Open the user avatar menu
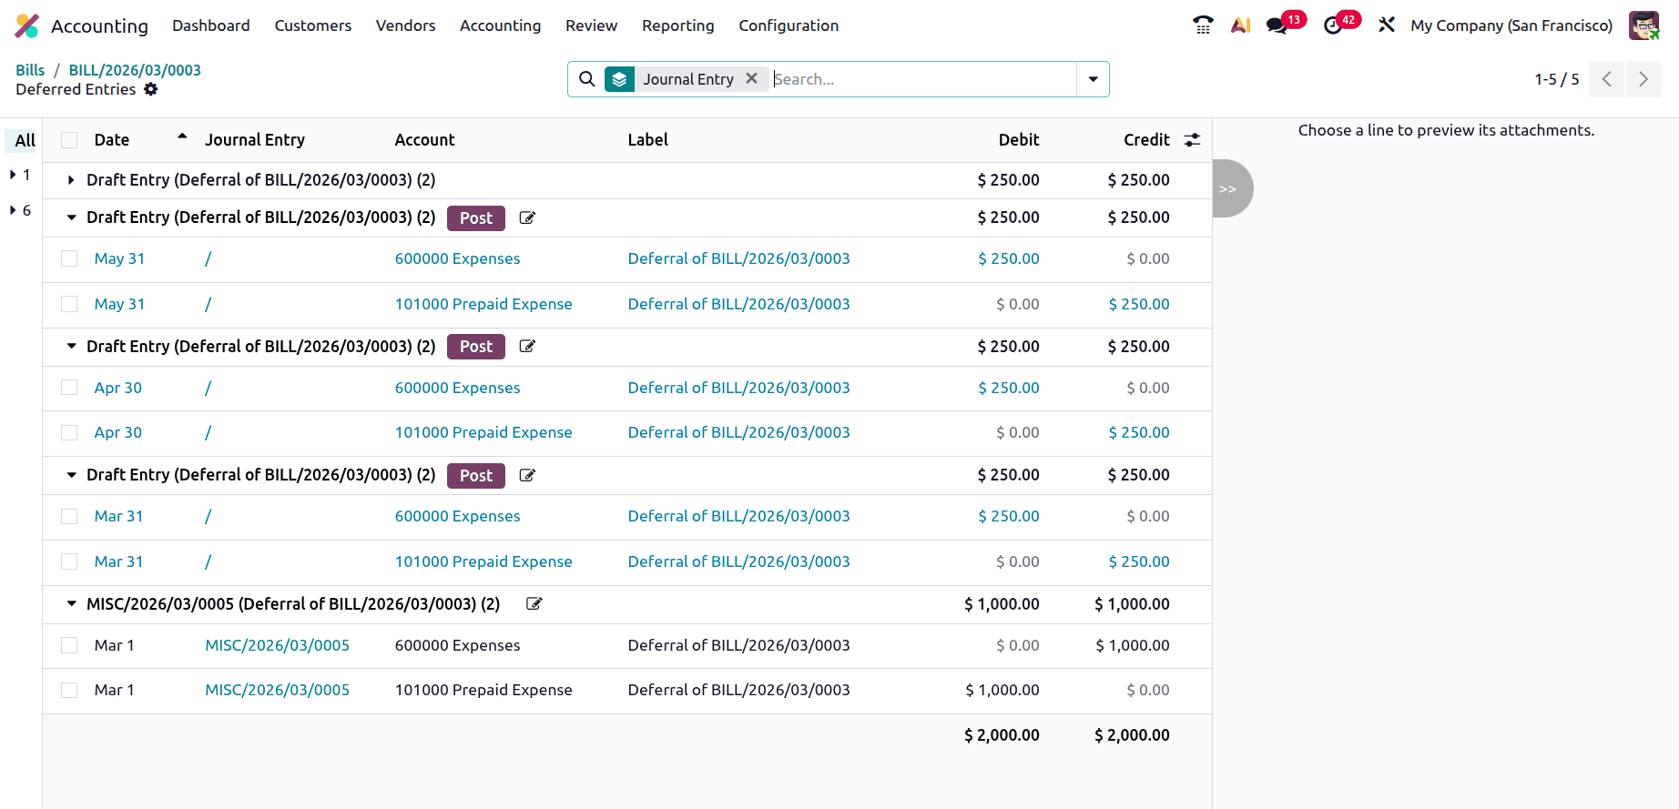The width and height of the screenshot is (1679, 809). click(x=1644, y=25)
